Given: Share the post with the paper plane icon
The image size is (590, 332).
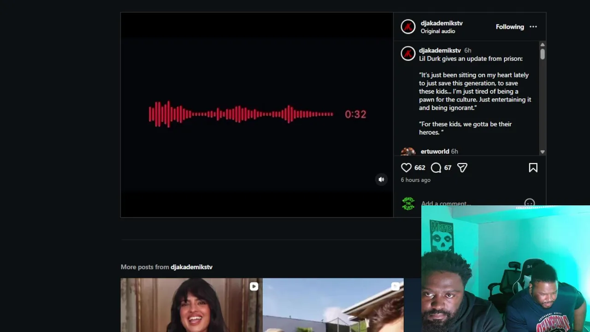Looking at the screenshot, I should tap(462, 168).
